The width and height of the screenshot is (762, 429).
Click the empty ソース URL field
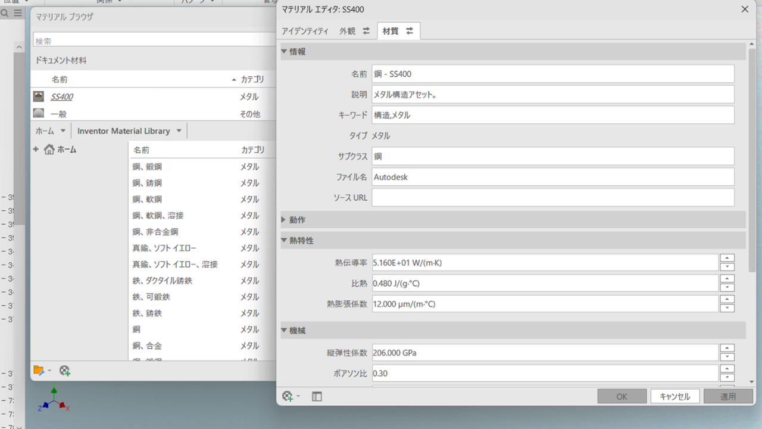(x=553, y=197)
